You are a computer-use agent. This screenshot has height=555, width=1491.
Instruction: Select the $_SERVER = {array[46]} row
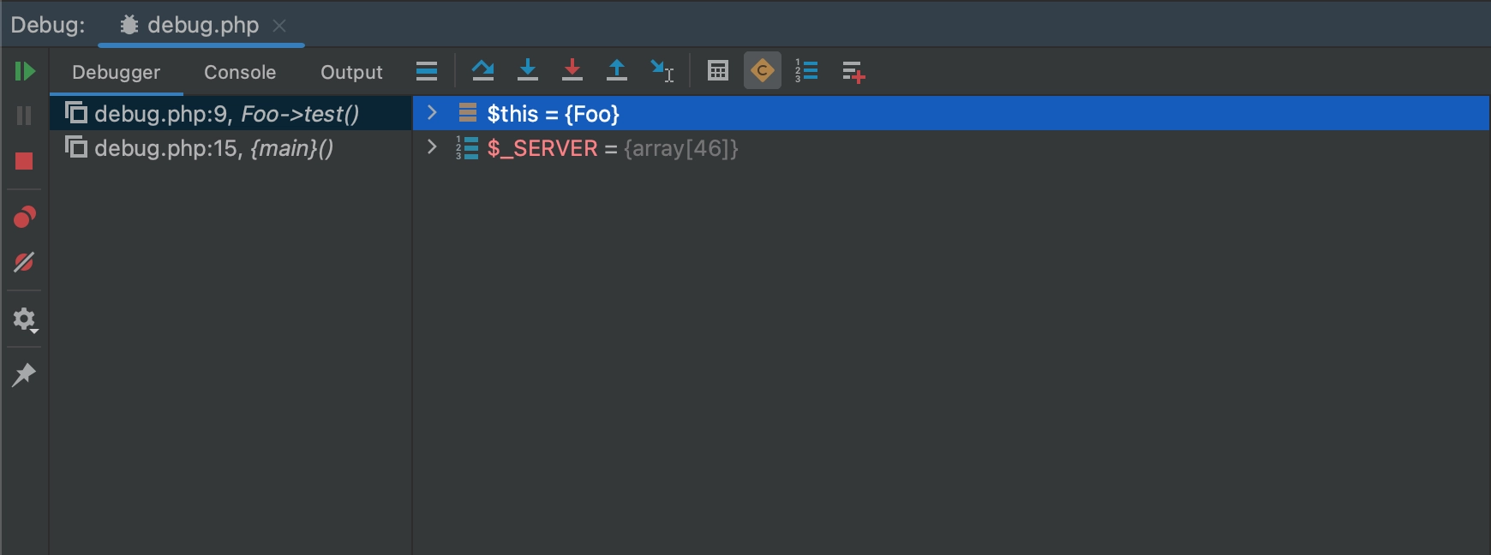951,148
